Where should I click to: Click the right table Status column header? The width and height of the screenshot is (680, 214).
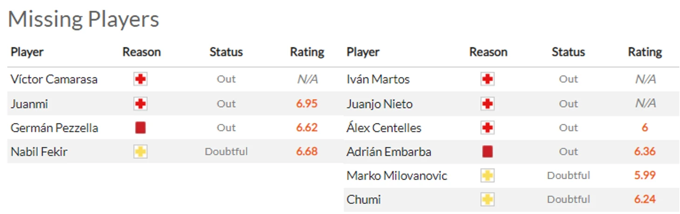coord(568,52)
